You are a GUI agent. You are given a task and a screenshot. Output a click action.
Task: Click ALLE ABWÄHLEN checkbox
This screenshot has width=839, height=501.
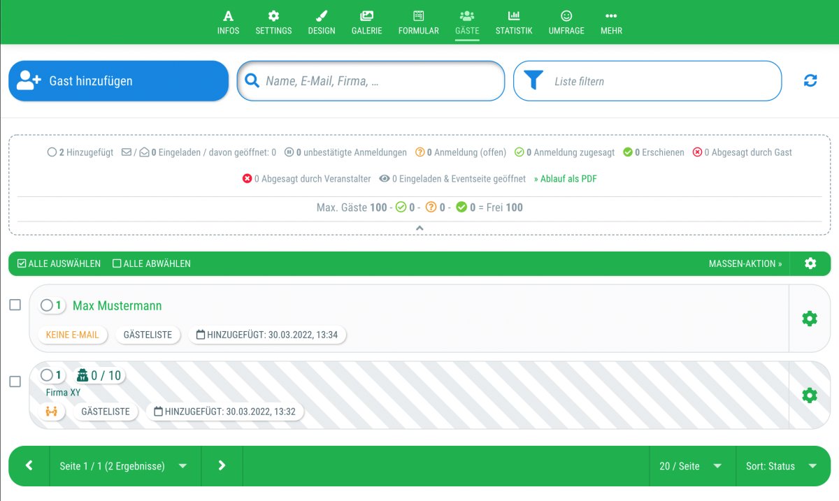pos(152,263)
